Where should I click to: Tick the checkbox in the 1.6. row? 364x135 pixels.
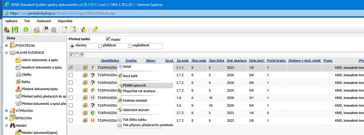(71, 98)
